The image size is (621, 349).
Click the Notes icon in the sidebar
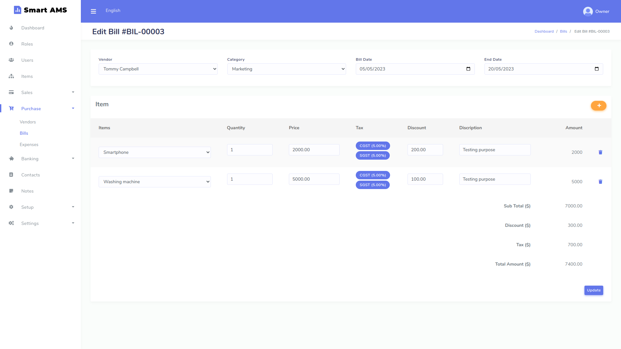click(11, 191)
